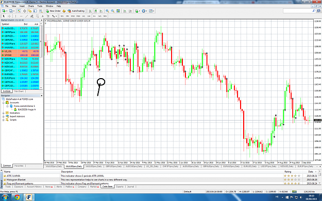Open the Indicators list dropdown
322x201 pixels.
[x=137, y=11]
